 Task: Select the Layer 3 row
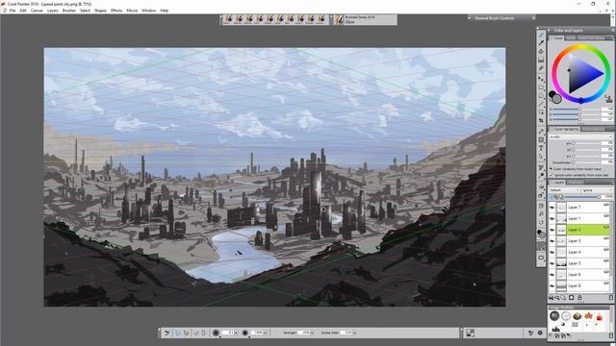click(x=579, y=241)
